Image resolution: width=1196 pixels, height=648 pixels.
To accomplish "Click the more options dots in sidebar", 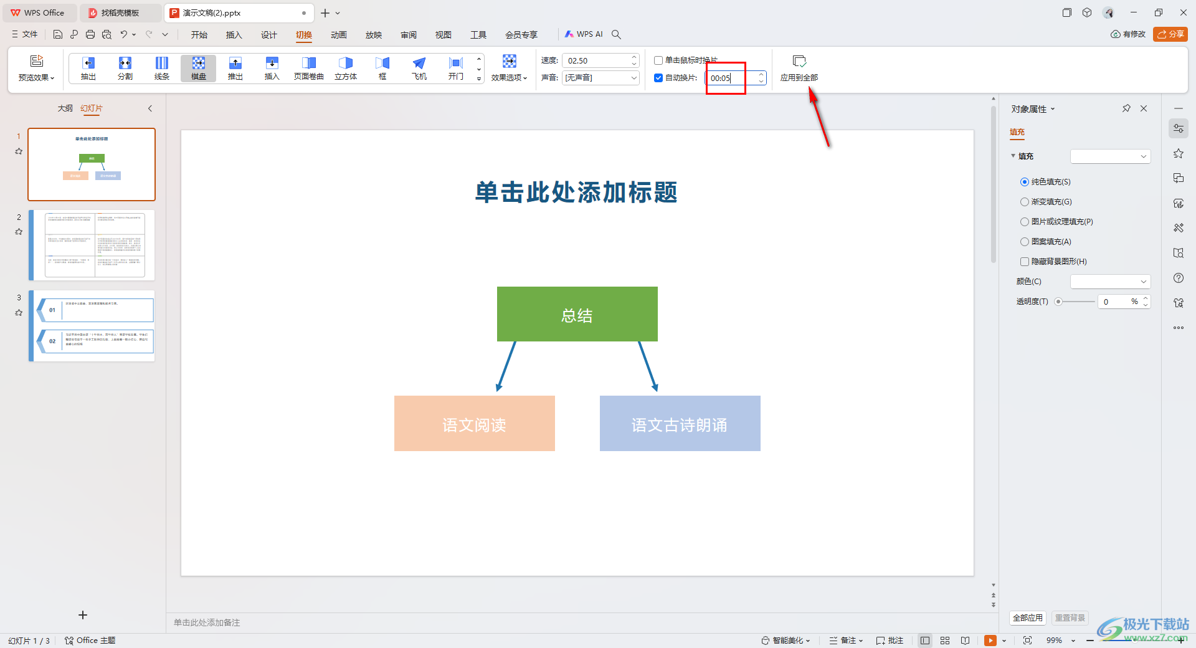I will (x=1179, y=328).
